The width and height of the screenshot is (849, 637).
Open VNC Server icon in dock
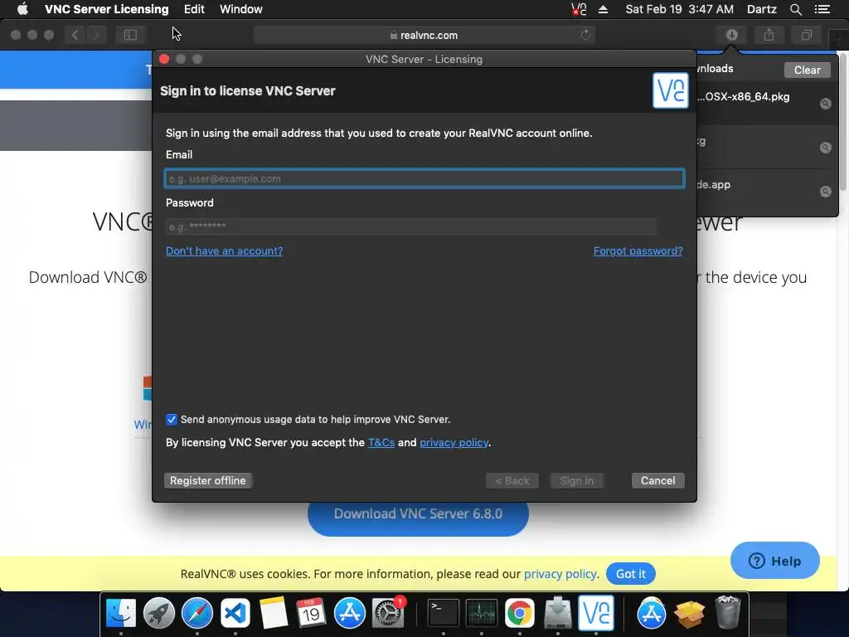(596, 613)
